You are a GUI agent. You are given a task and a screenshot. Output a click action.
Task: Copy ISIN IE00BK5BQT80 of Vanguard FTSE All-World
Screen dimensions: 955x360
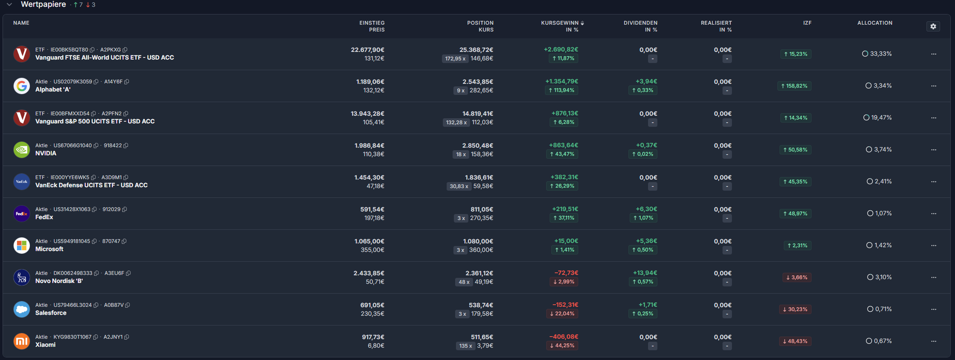click(93, 50)
